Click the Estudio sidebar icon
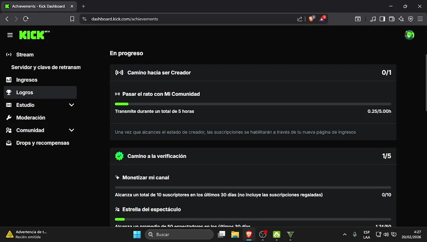This screenshot has height=242, width=427. click(9, 105)
